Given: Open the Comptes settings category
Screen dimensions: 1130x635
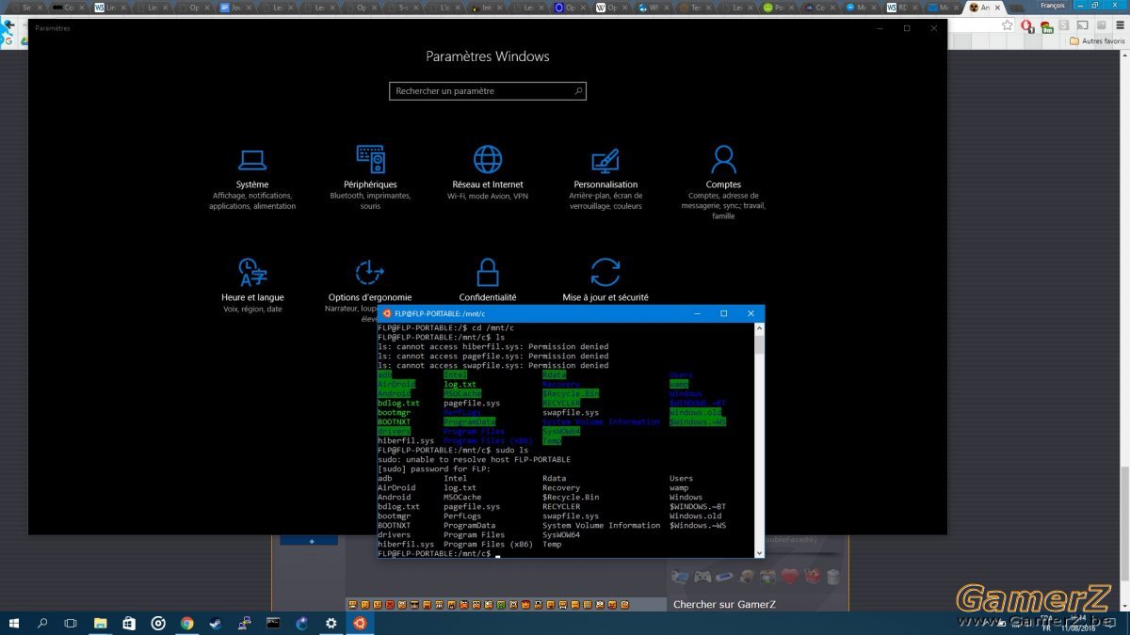Looking at the screenshot, I should 723,183.
